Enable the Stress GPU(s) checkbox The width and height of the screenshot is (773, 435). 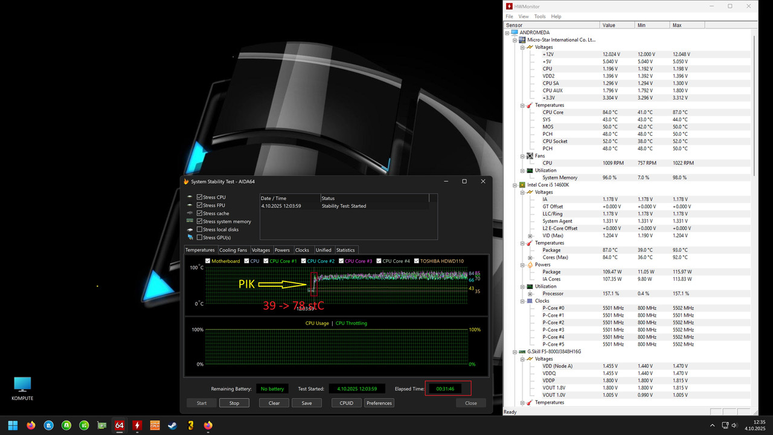coord(199,237)
